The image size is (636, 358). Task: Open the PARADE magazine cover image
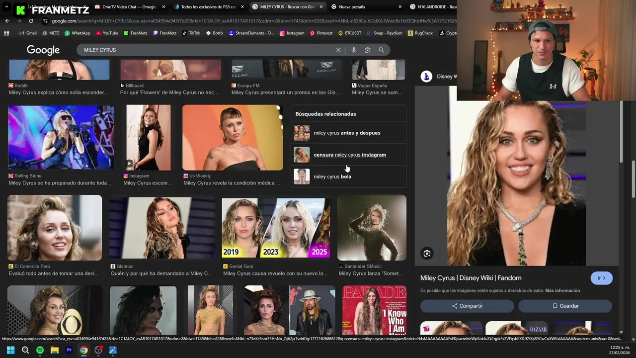tap(374, 310)
